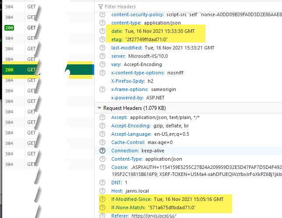
Task: Click the Referer URL https://jarvis.local/ui/
Action: coord(154,216)
